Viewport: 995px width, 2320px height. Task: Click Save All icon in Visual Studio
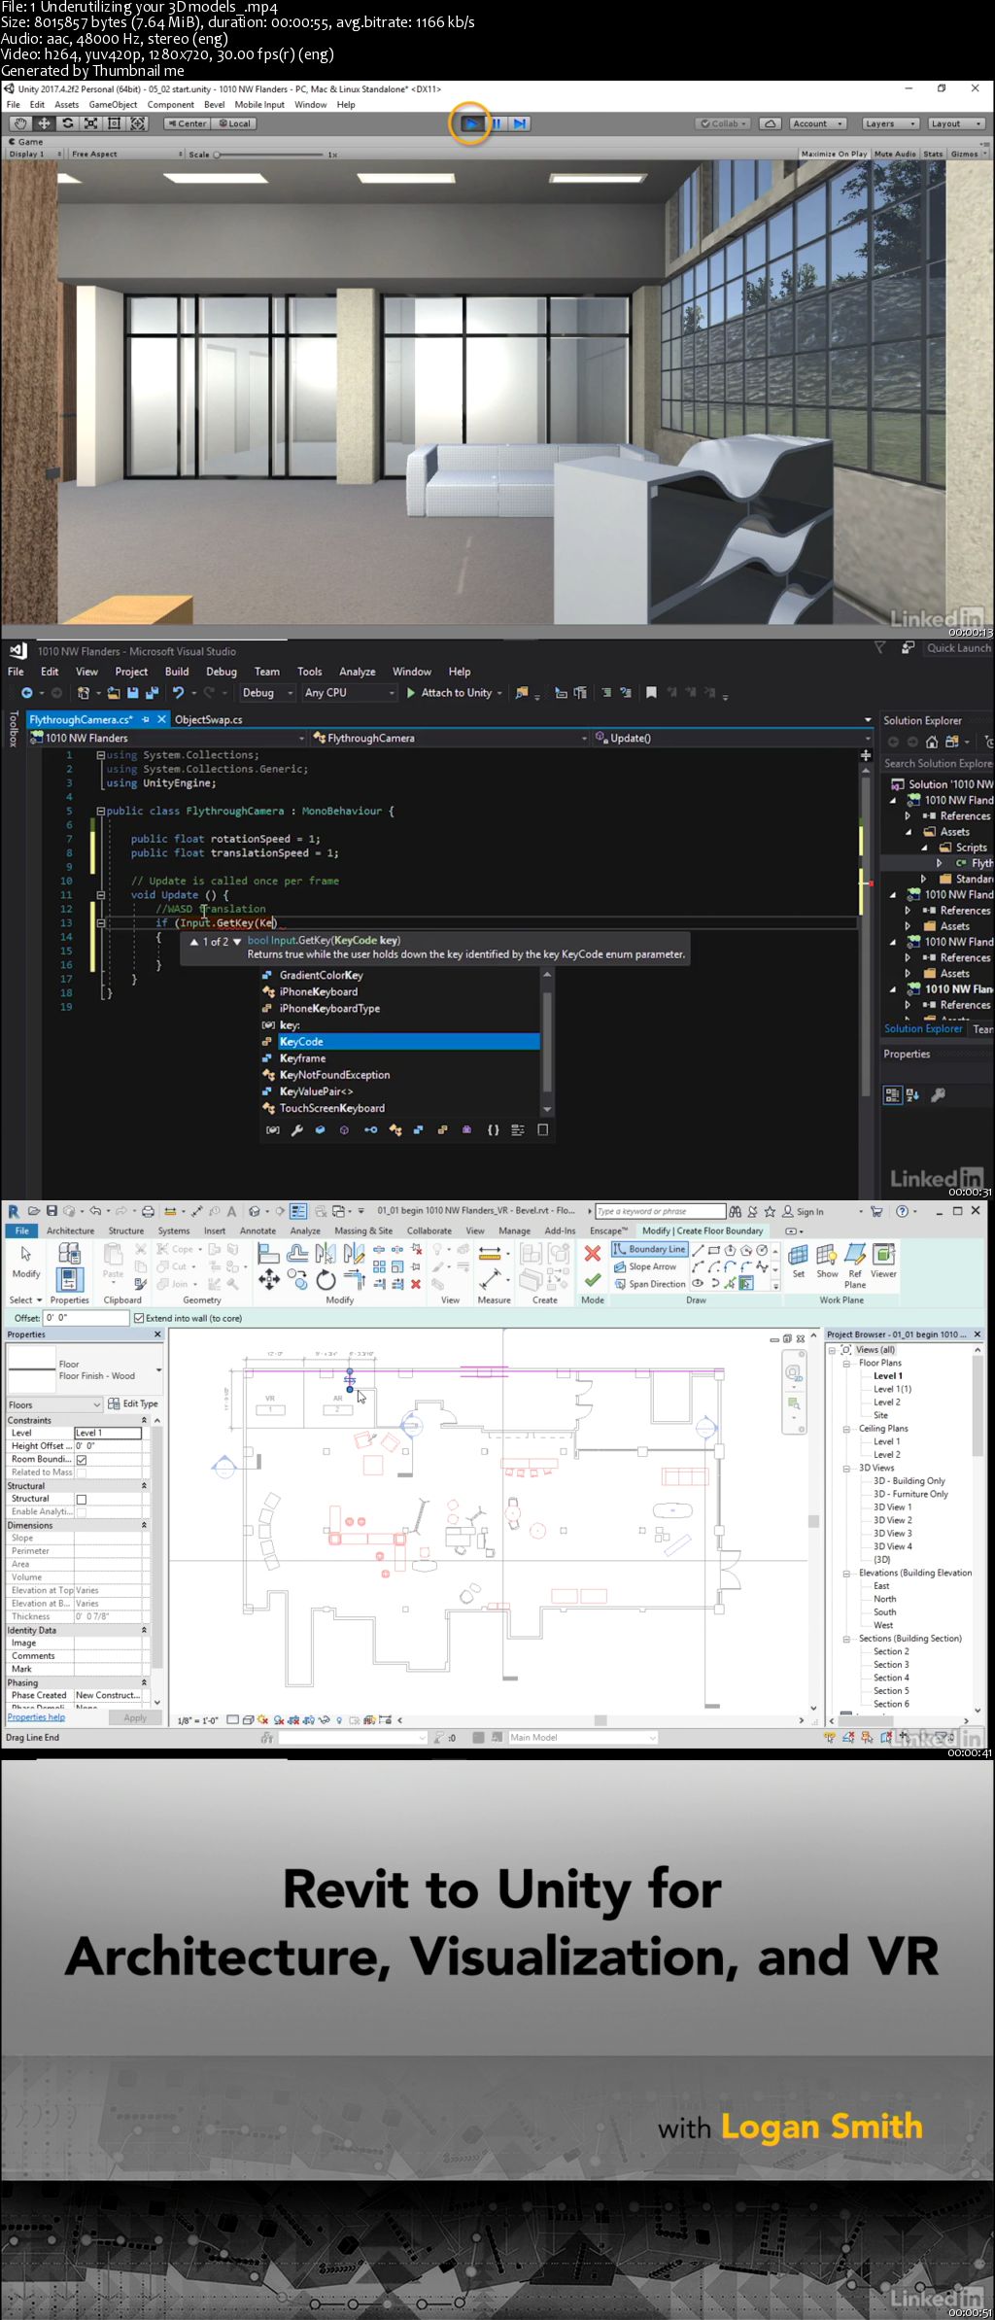point(151,692)
